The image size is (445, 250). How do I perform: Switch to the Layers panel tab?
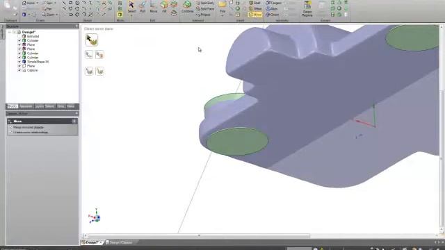[39, 106]
